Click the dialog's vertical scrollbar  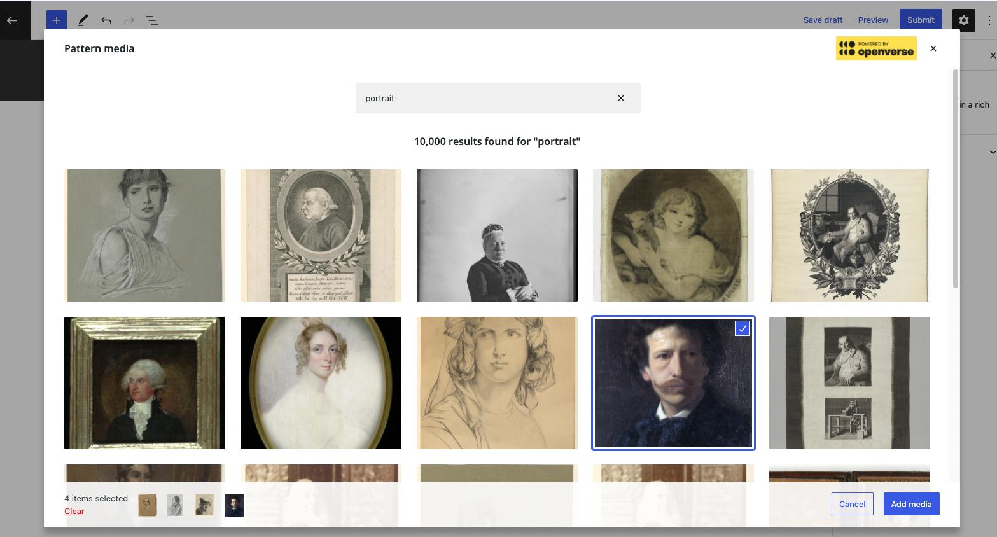tap(955, 178)
